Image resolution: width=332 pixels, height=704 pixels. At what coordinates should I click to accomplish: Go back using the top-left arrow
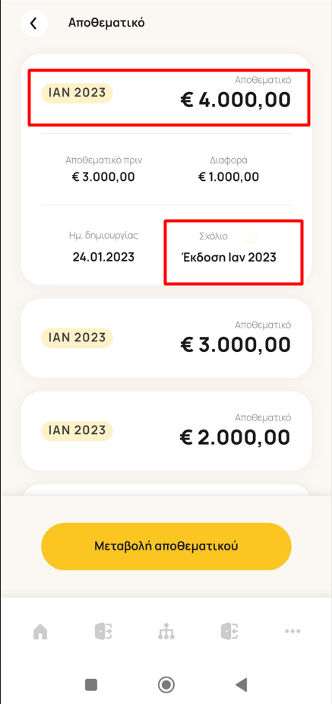pos(34,23)
